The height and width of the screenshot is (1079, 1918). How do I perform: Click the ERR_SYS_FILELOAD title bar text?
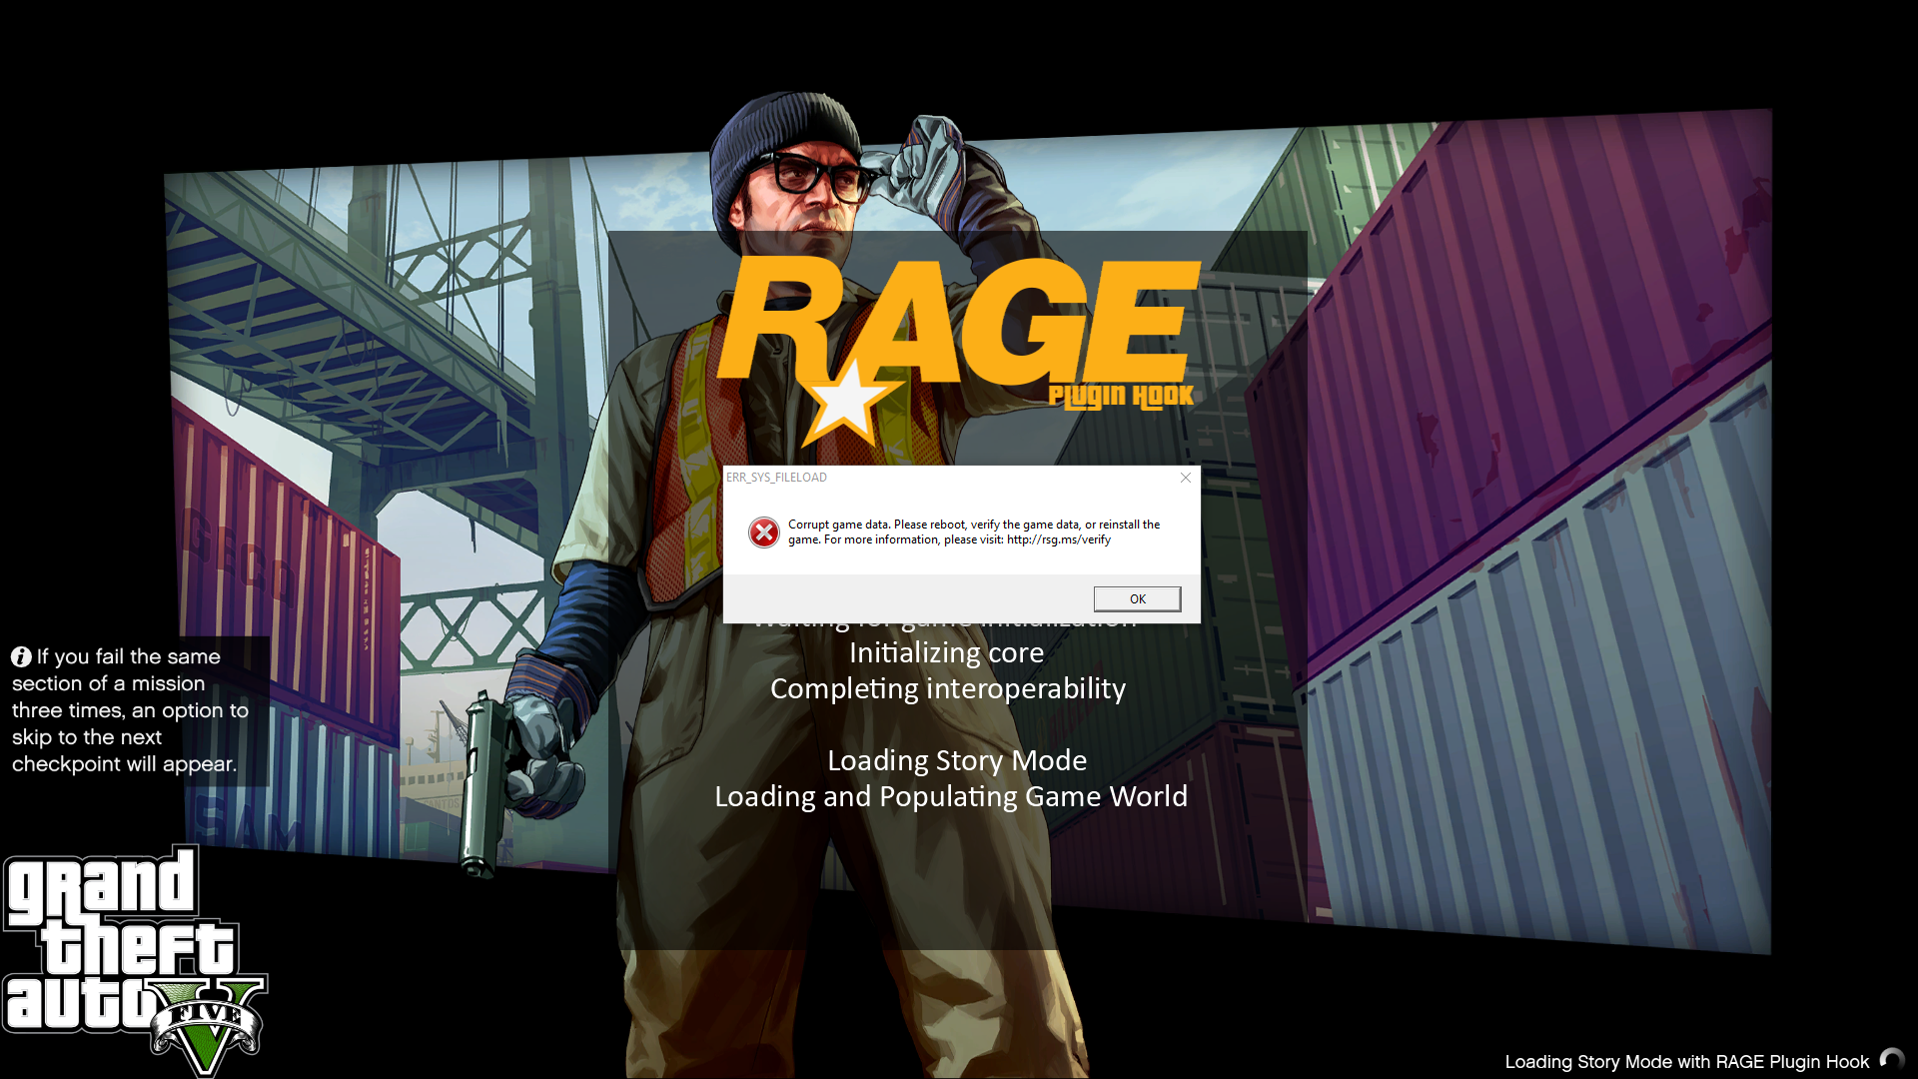(x=776, y=478)
